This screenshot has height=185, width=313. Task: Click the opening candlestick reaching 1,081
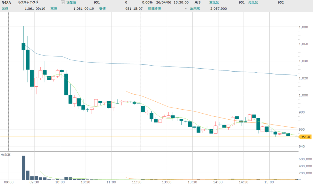tap(23, 46)
